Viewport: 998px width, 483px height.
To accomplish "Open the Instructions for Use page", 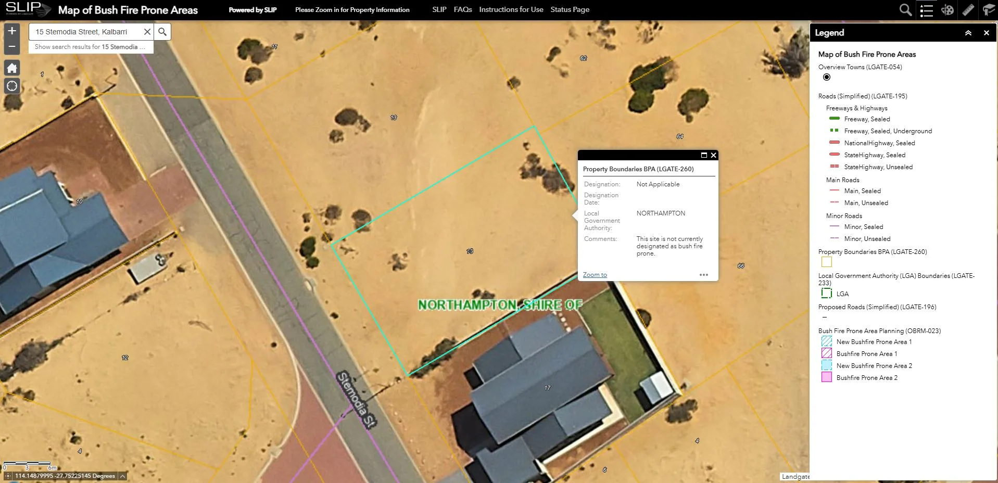I will click(511, 9).
